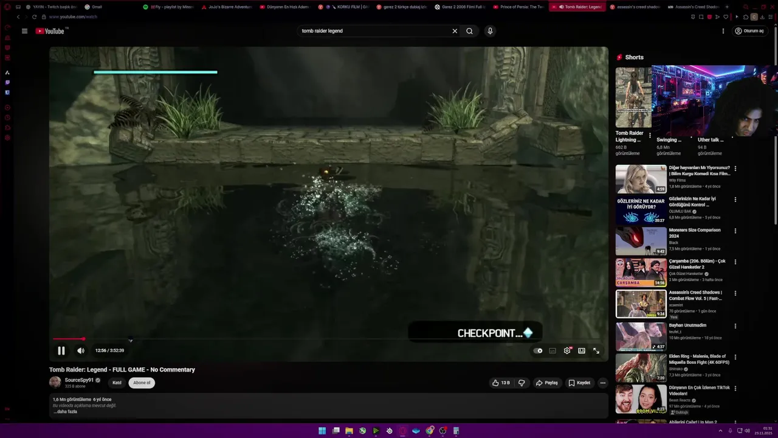Open options for Bayhan Unutmadım video
The width and height of the screenshot is (778, 438).
(735, 326)
